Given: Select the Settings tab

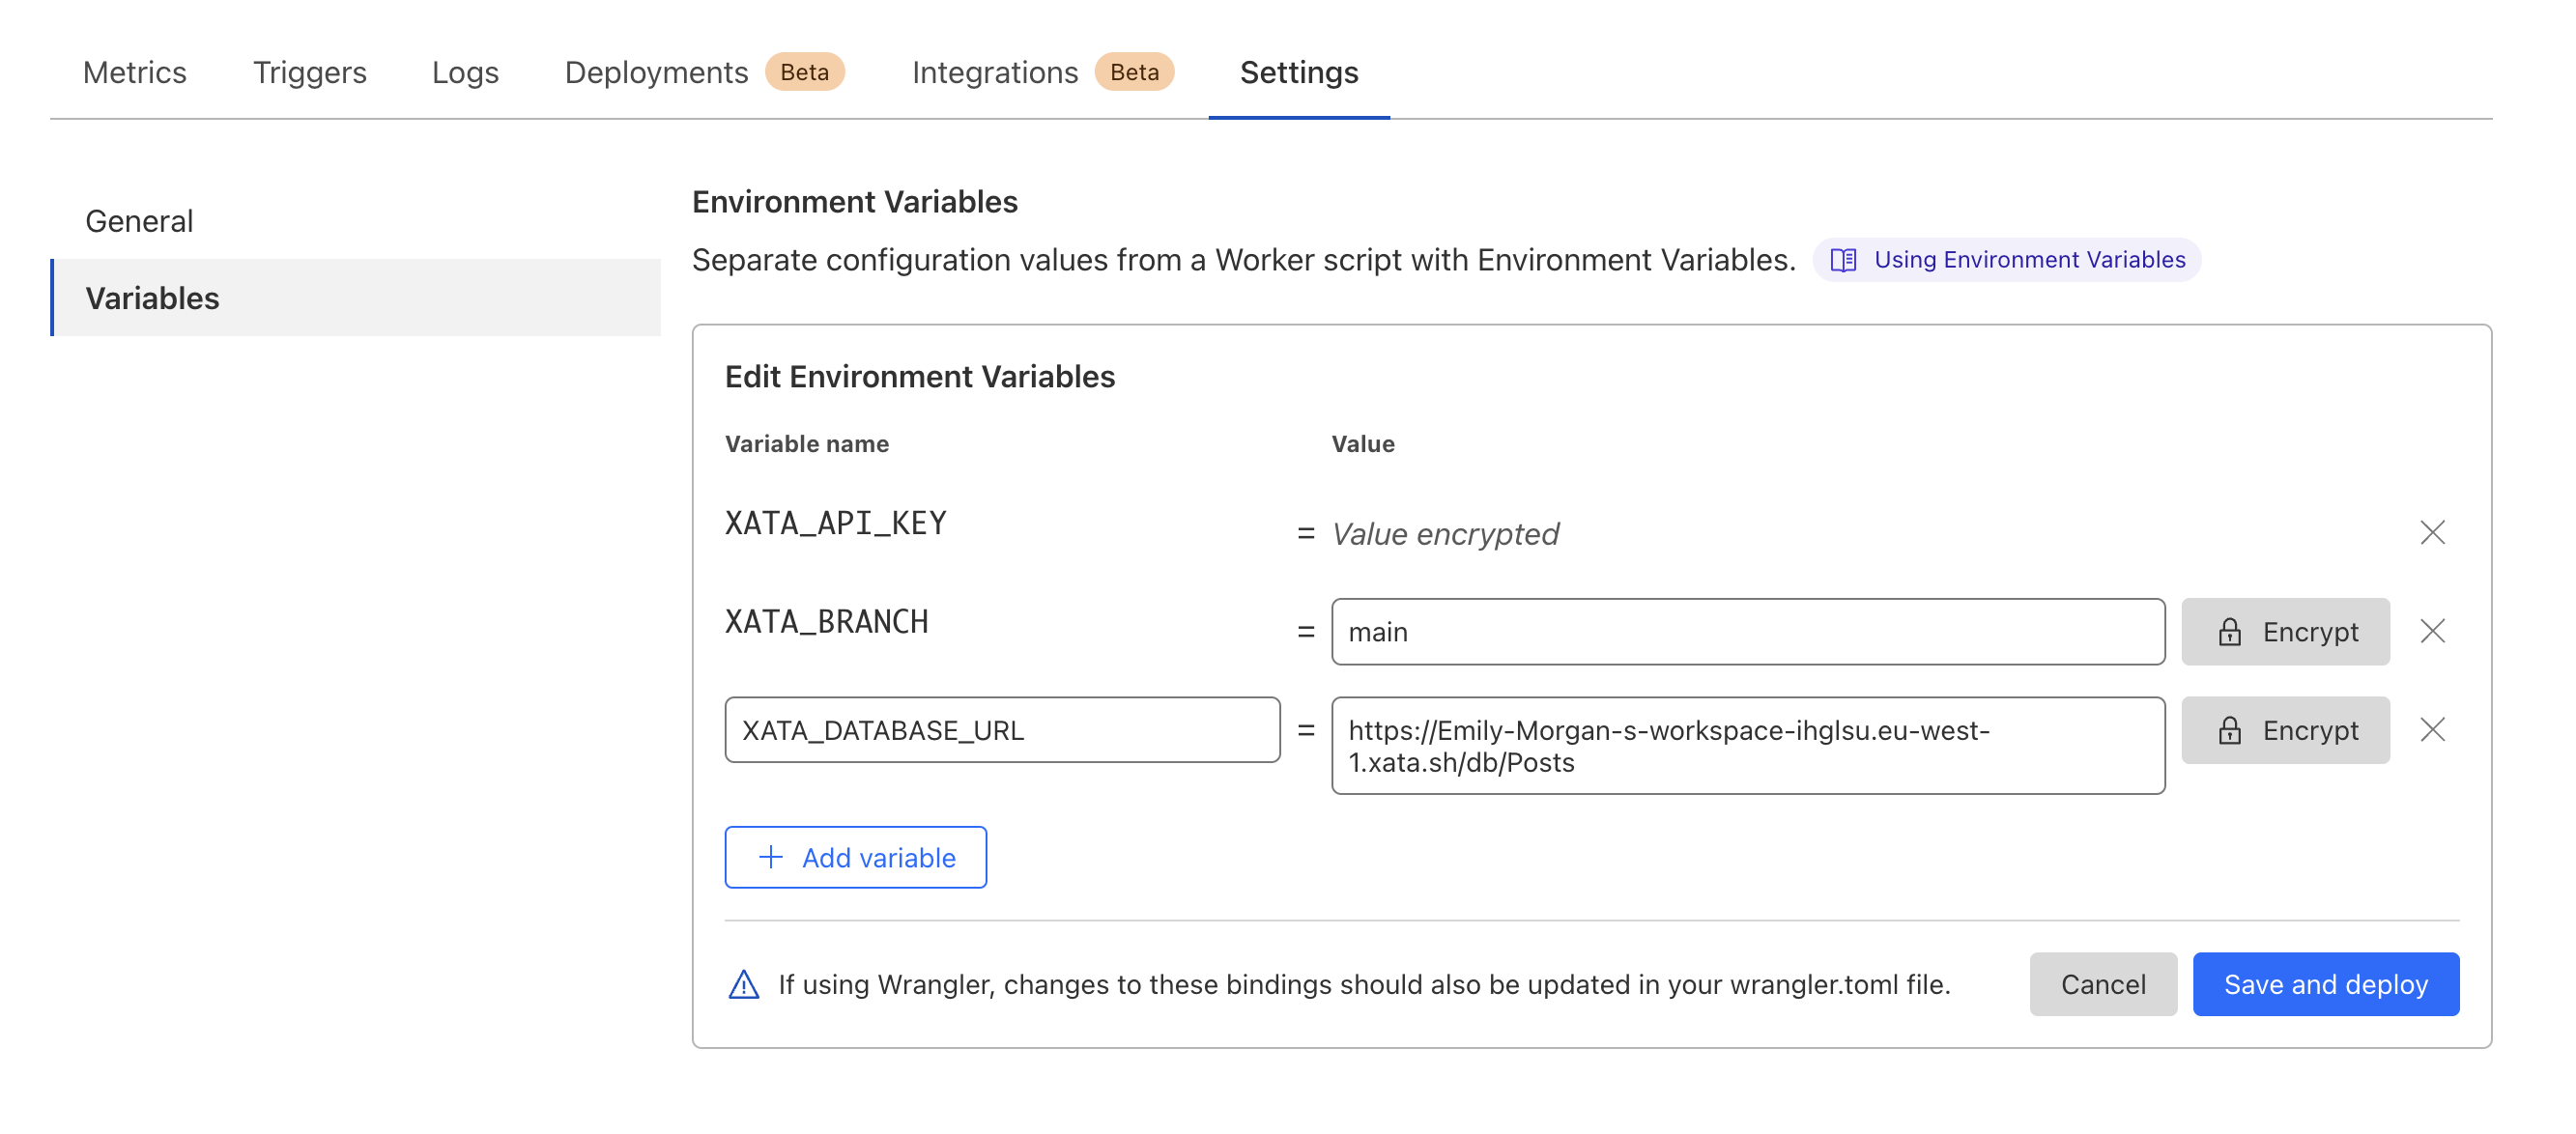Looking at the screenshot, I should (x=1298, y=72).
